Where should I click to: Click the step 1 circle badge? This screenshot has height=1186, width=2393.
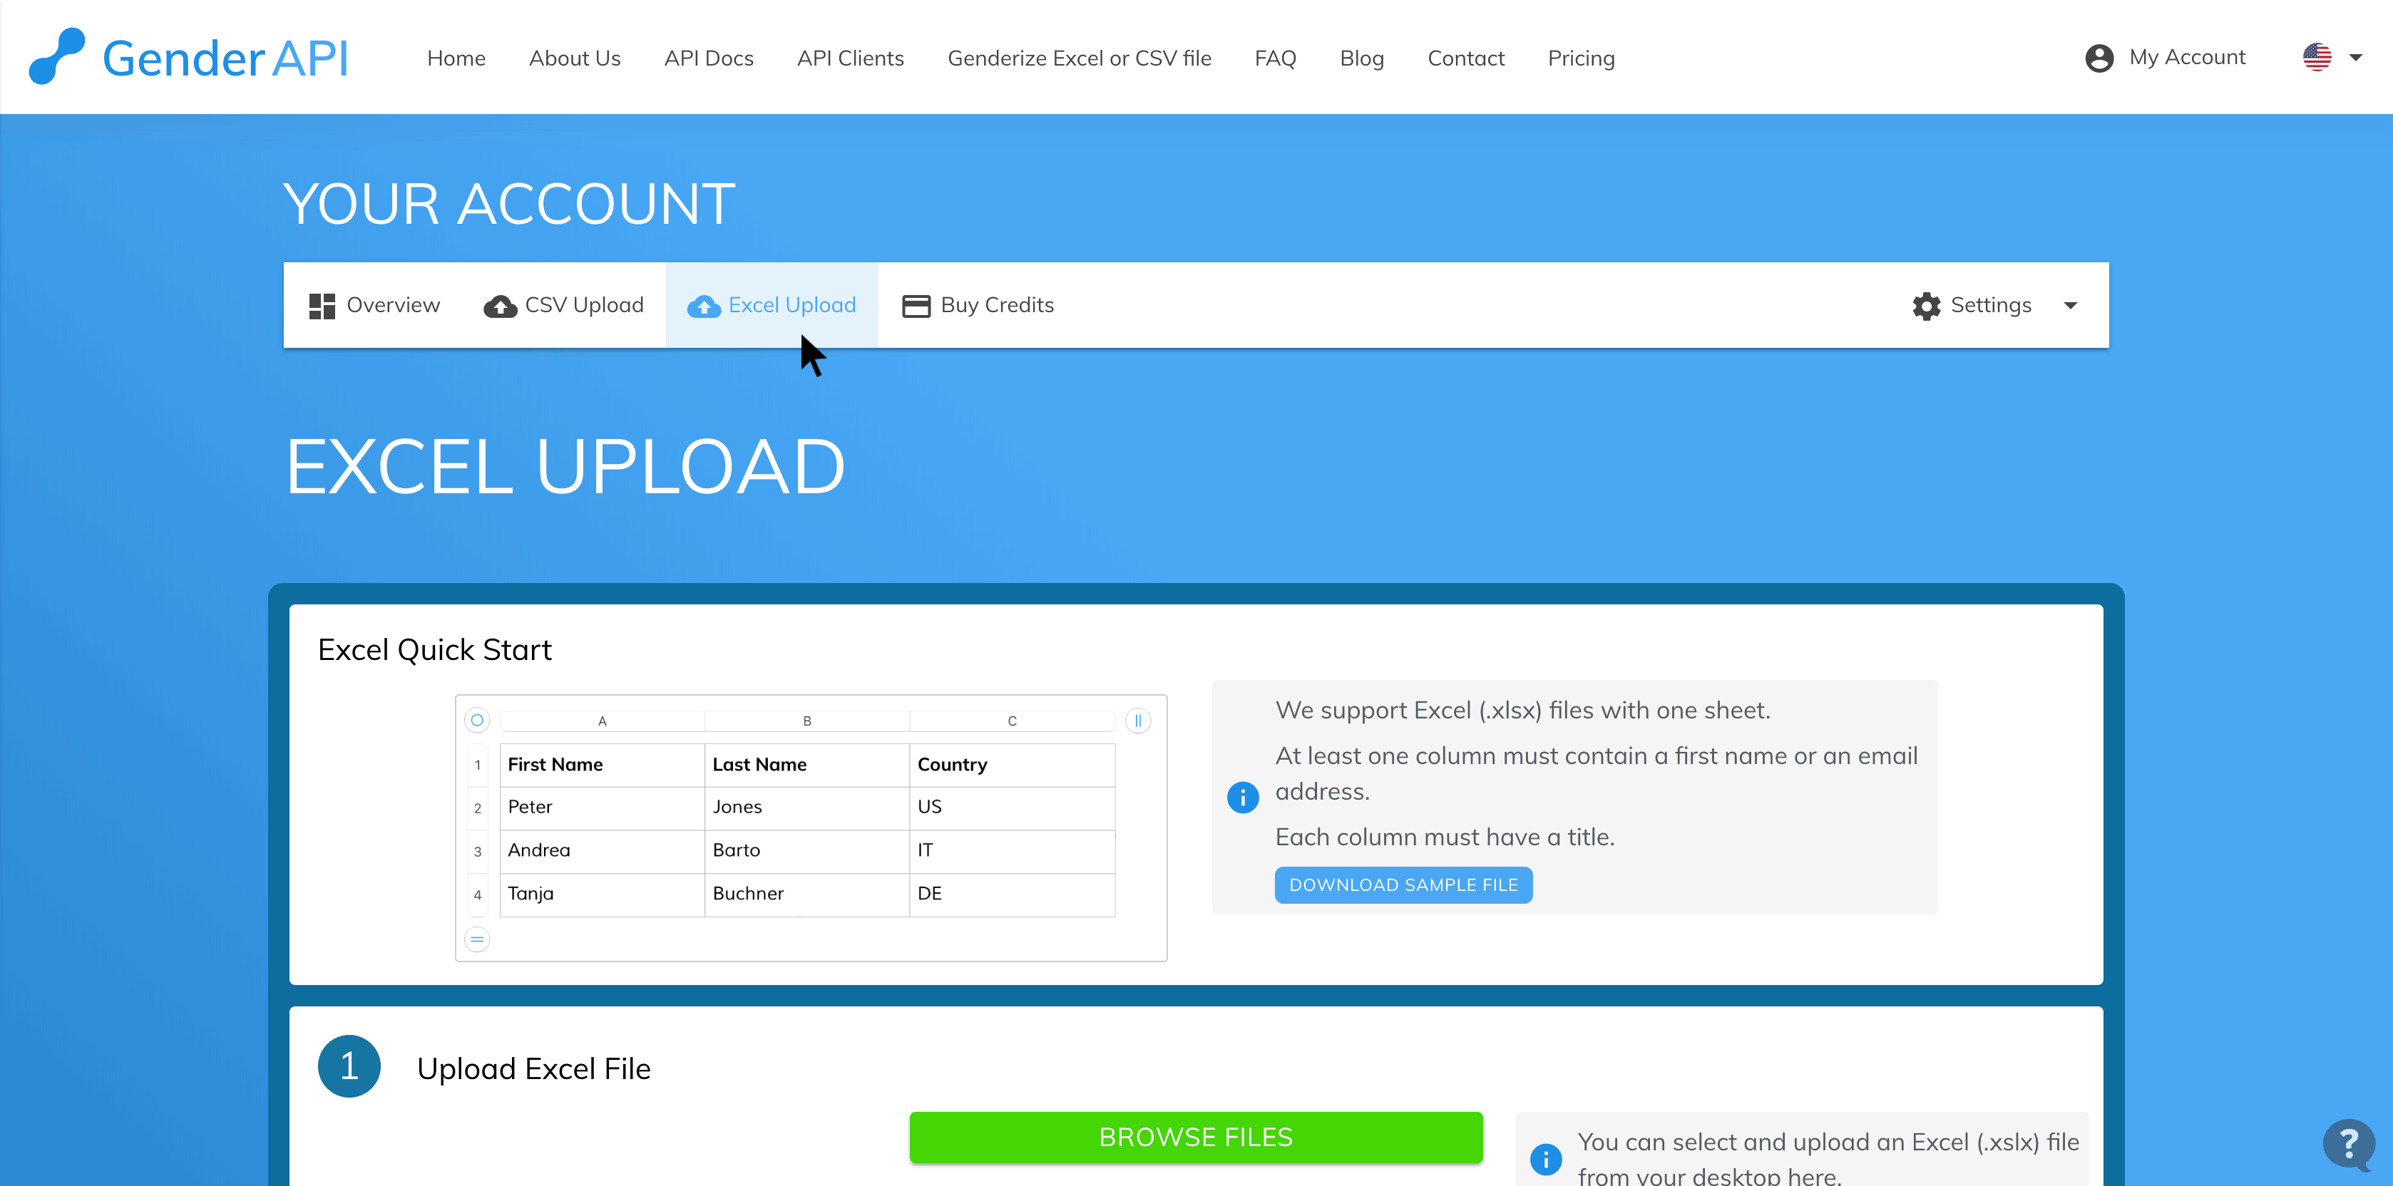(x=349, y=1066)
